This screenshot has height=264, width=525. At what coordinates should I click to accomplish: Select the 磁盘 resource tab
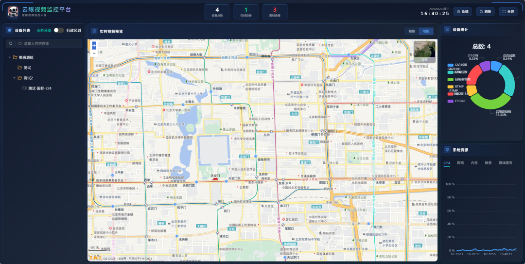pyautogui.click(x=488, y=163)
